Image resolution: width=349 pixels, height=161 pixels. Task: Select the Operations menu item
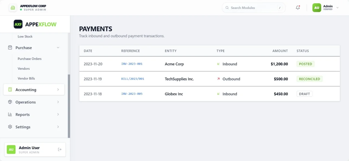(x=34, y=102)
